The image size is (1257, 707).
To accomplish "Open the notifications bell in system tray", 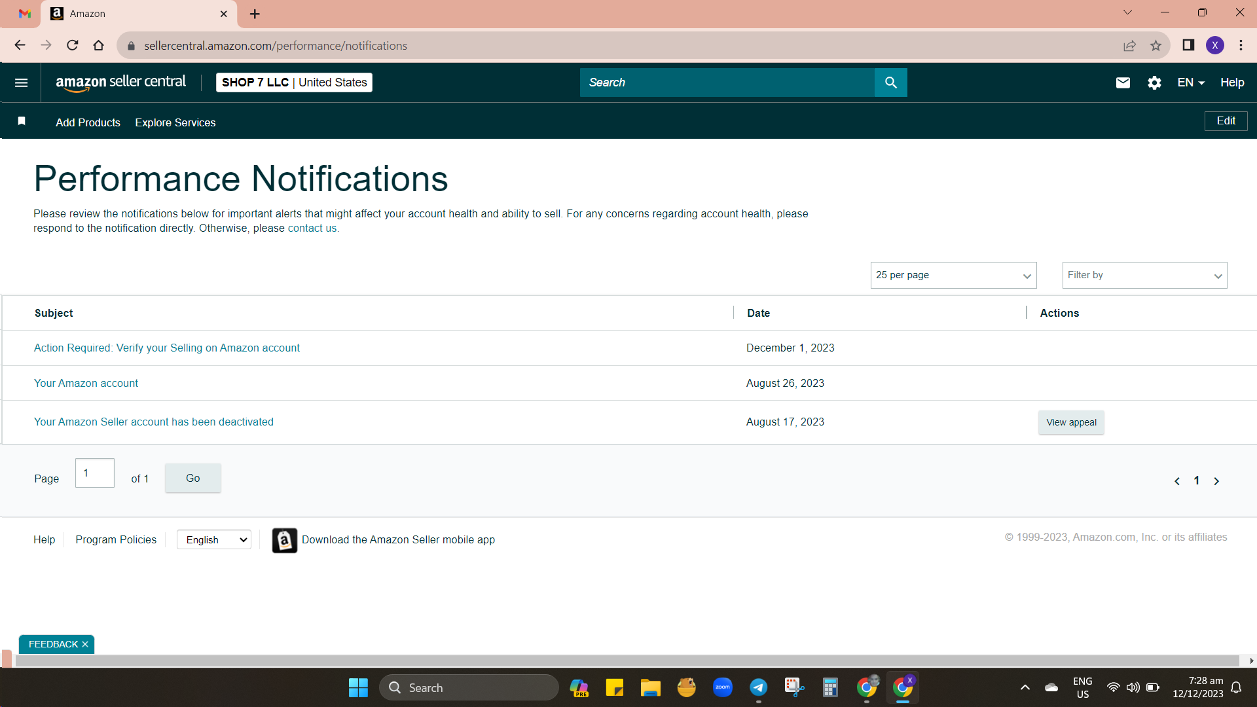I will coord(1236,687).
